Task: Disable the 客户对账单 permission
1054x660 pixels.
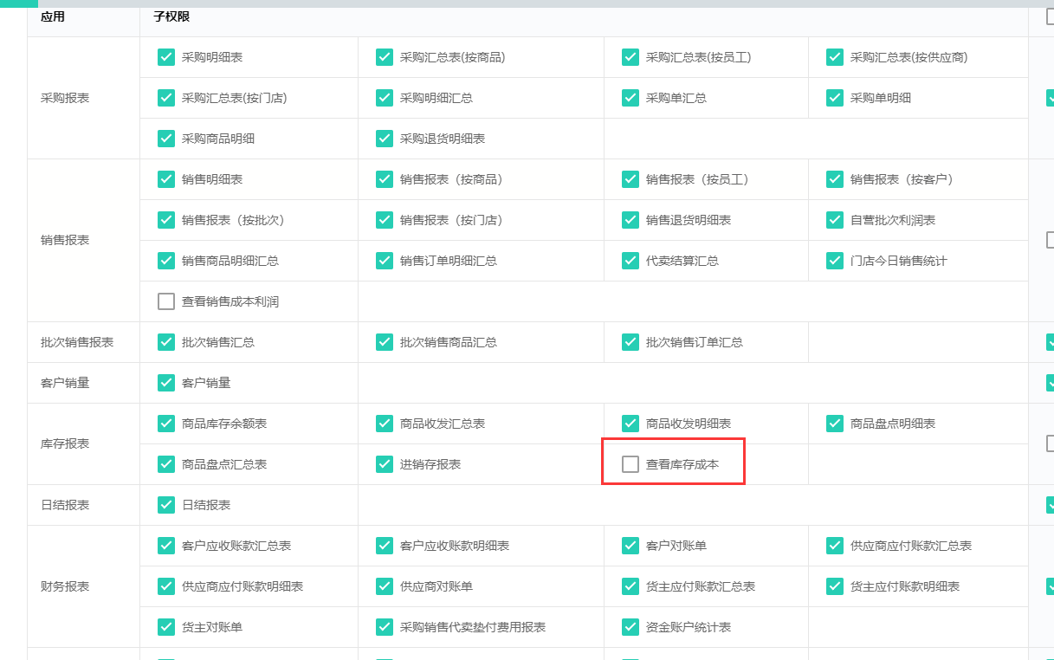Action: pyautogui.click(x=630, y=546)
